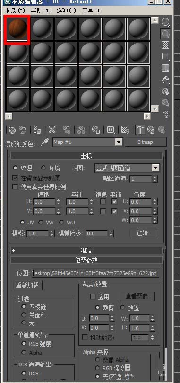The height and width of the screenshot is (383, 180).
Task: Click Assign Material to Selection icon
Action: [37, 129]
